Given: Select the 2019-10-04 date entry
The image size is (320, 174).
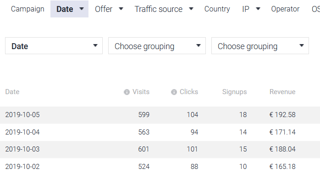Looking at the screenshot, I should 22,132.
